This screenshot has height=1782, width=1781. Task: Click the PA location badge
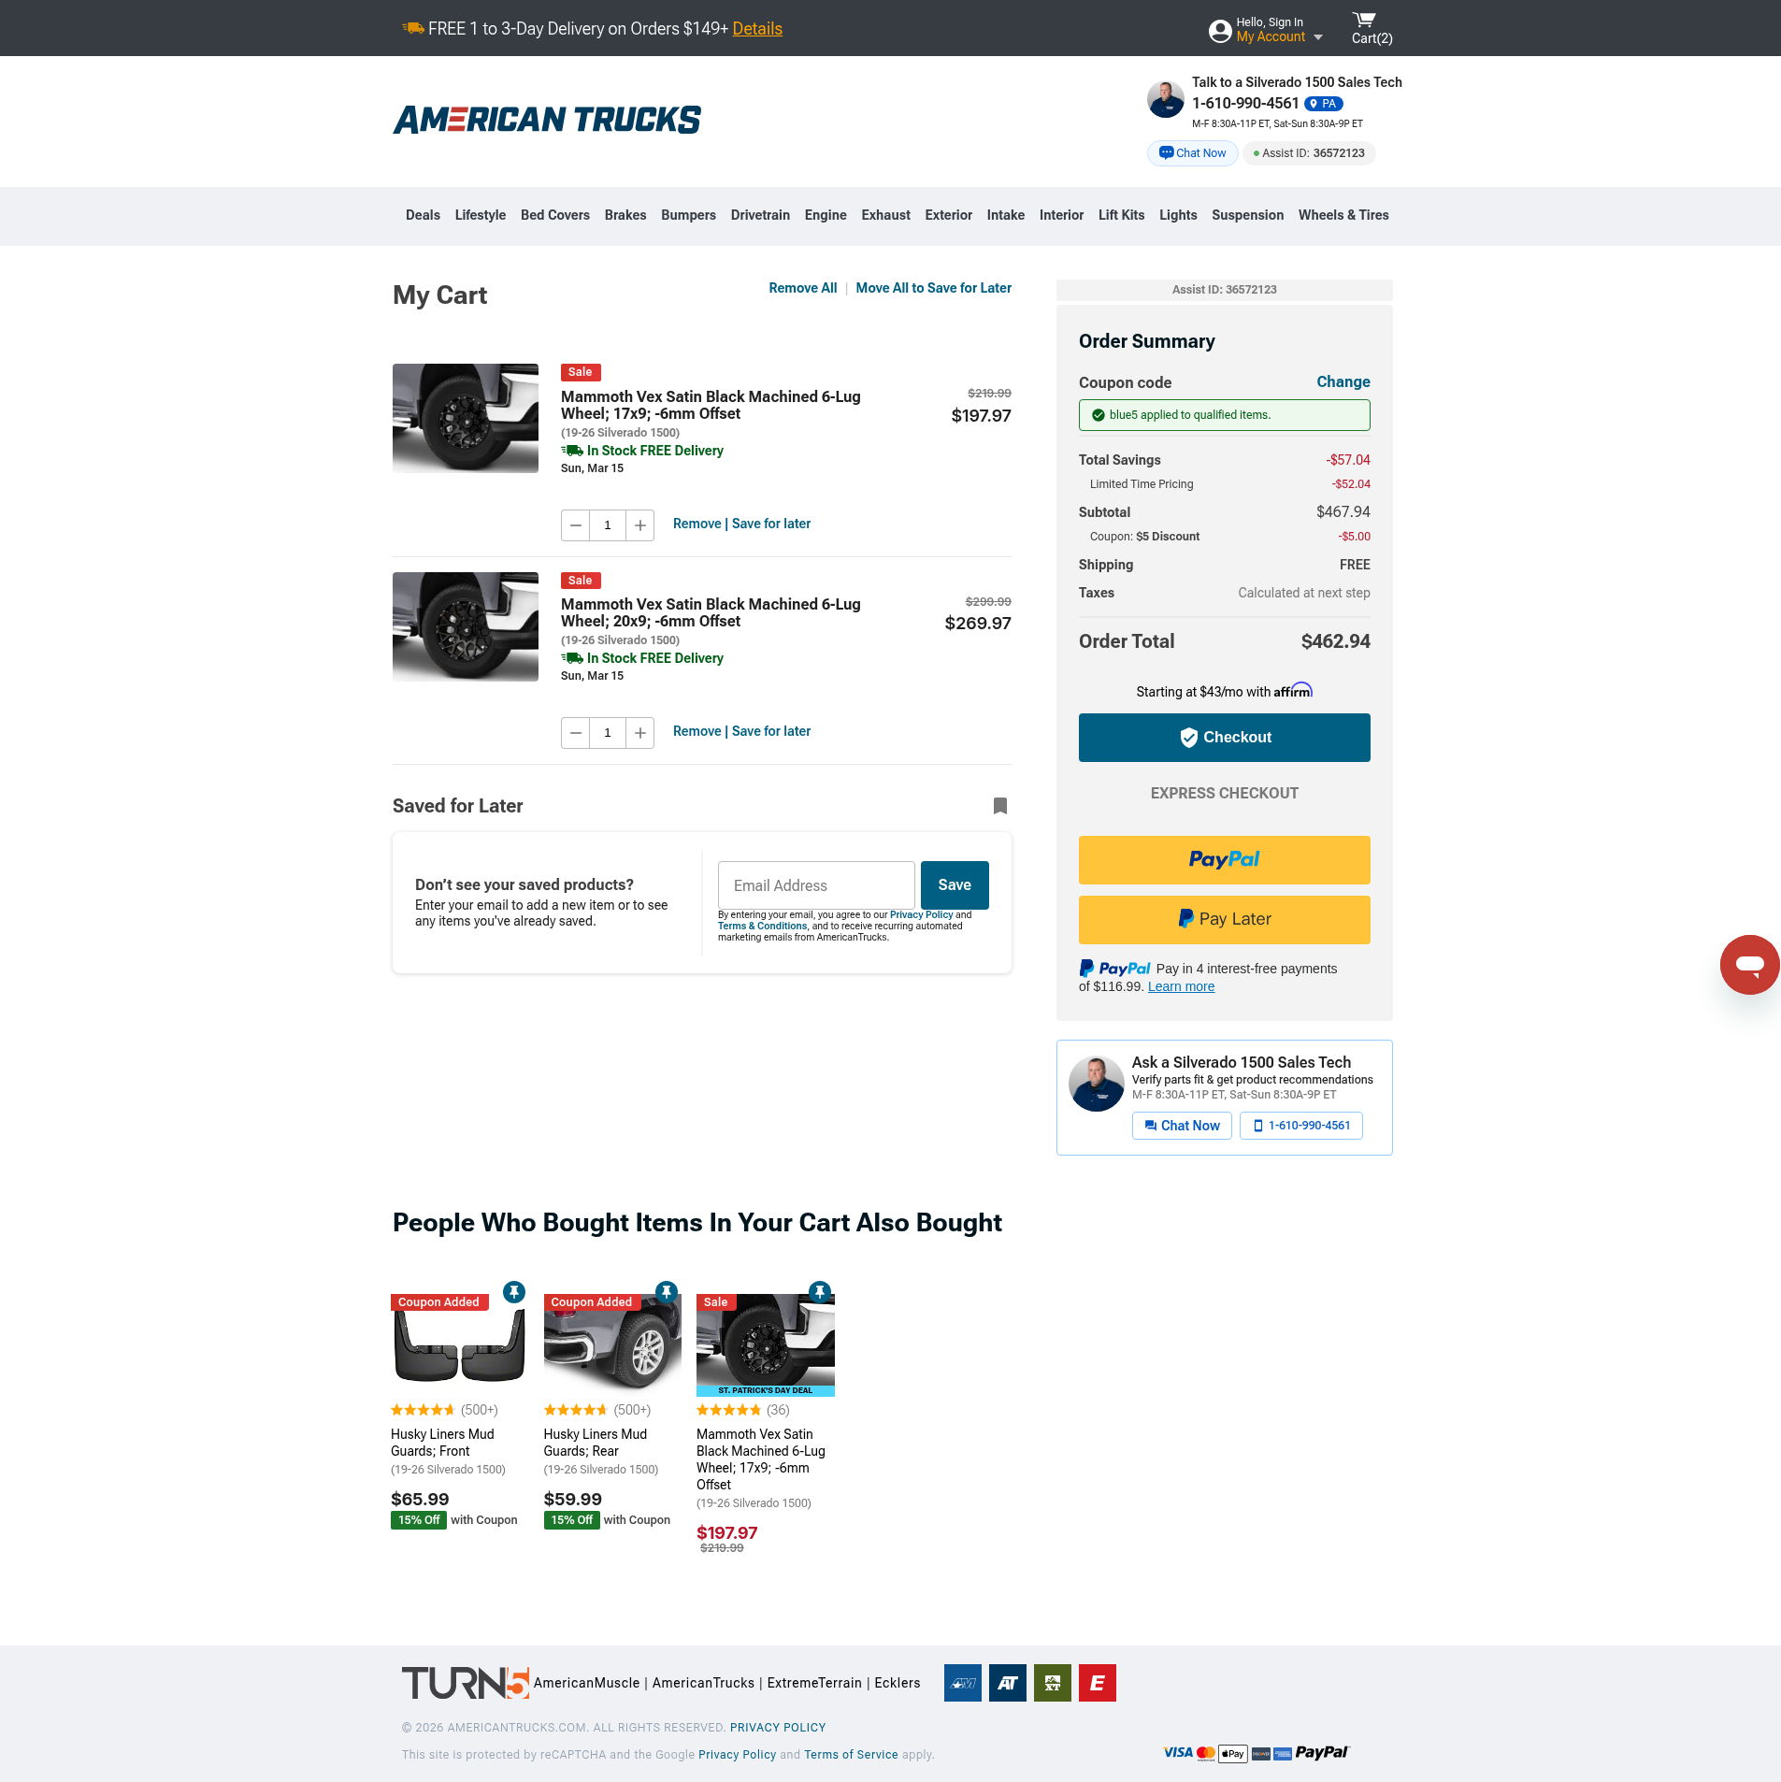tap(1323, 104)
